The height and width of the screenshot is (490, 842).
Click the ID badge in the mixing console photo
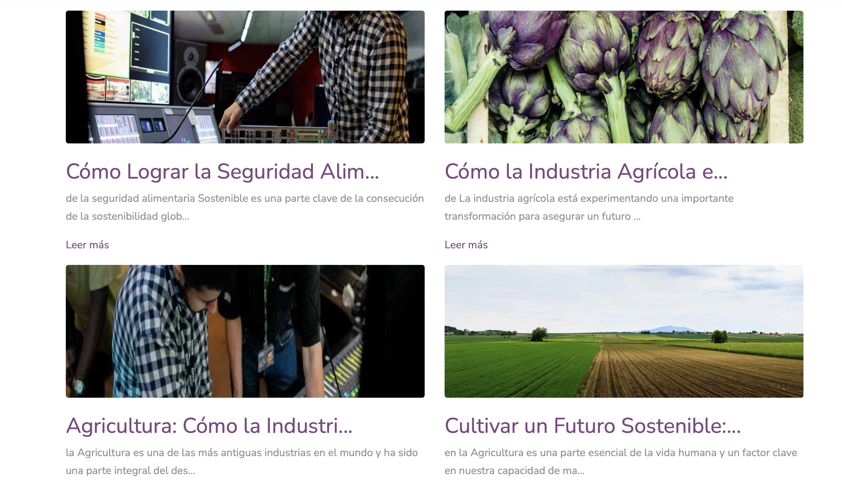265,358
